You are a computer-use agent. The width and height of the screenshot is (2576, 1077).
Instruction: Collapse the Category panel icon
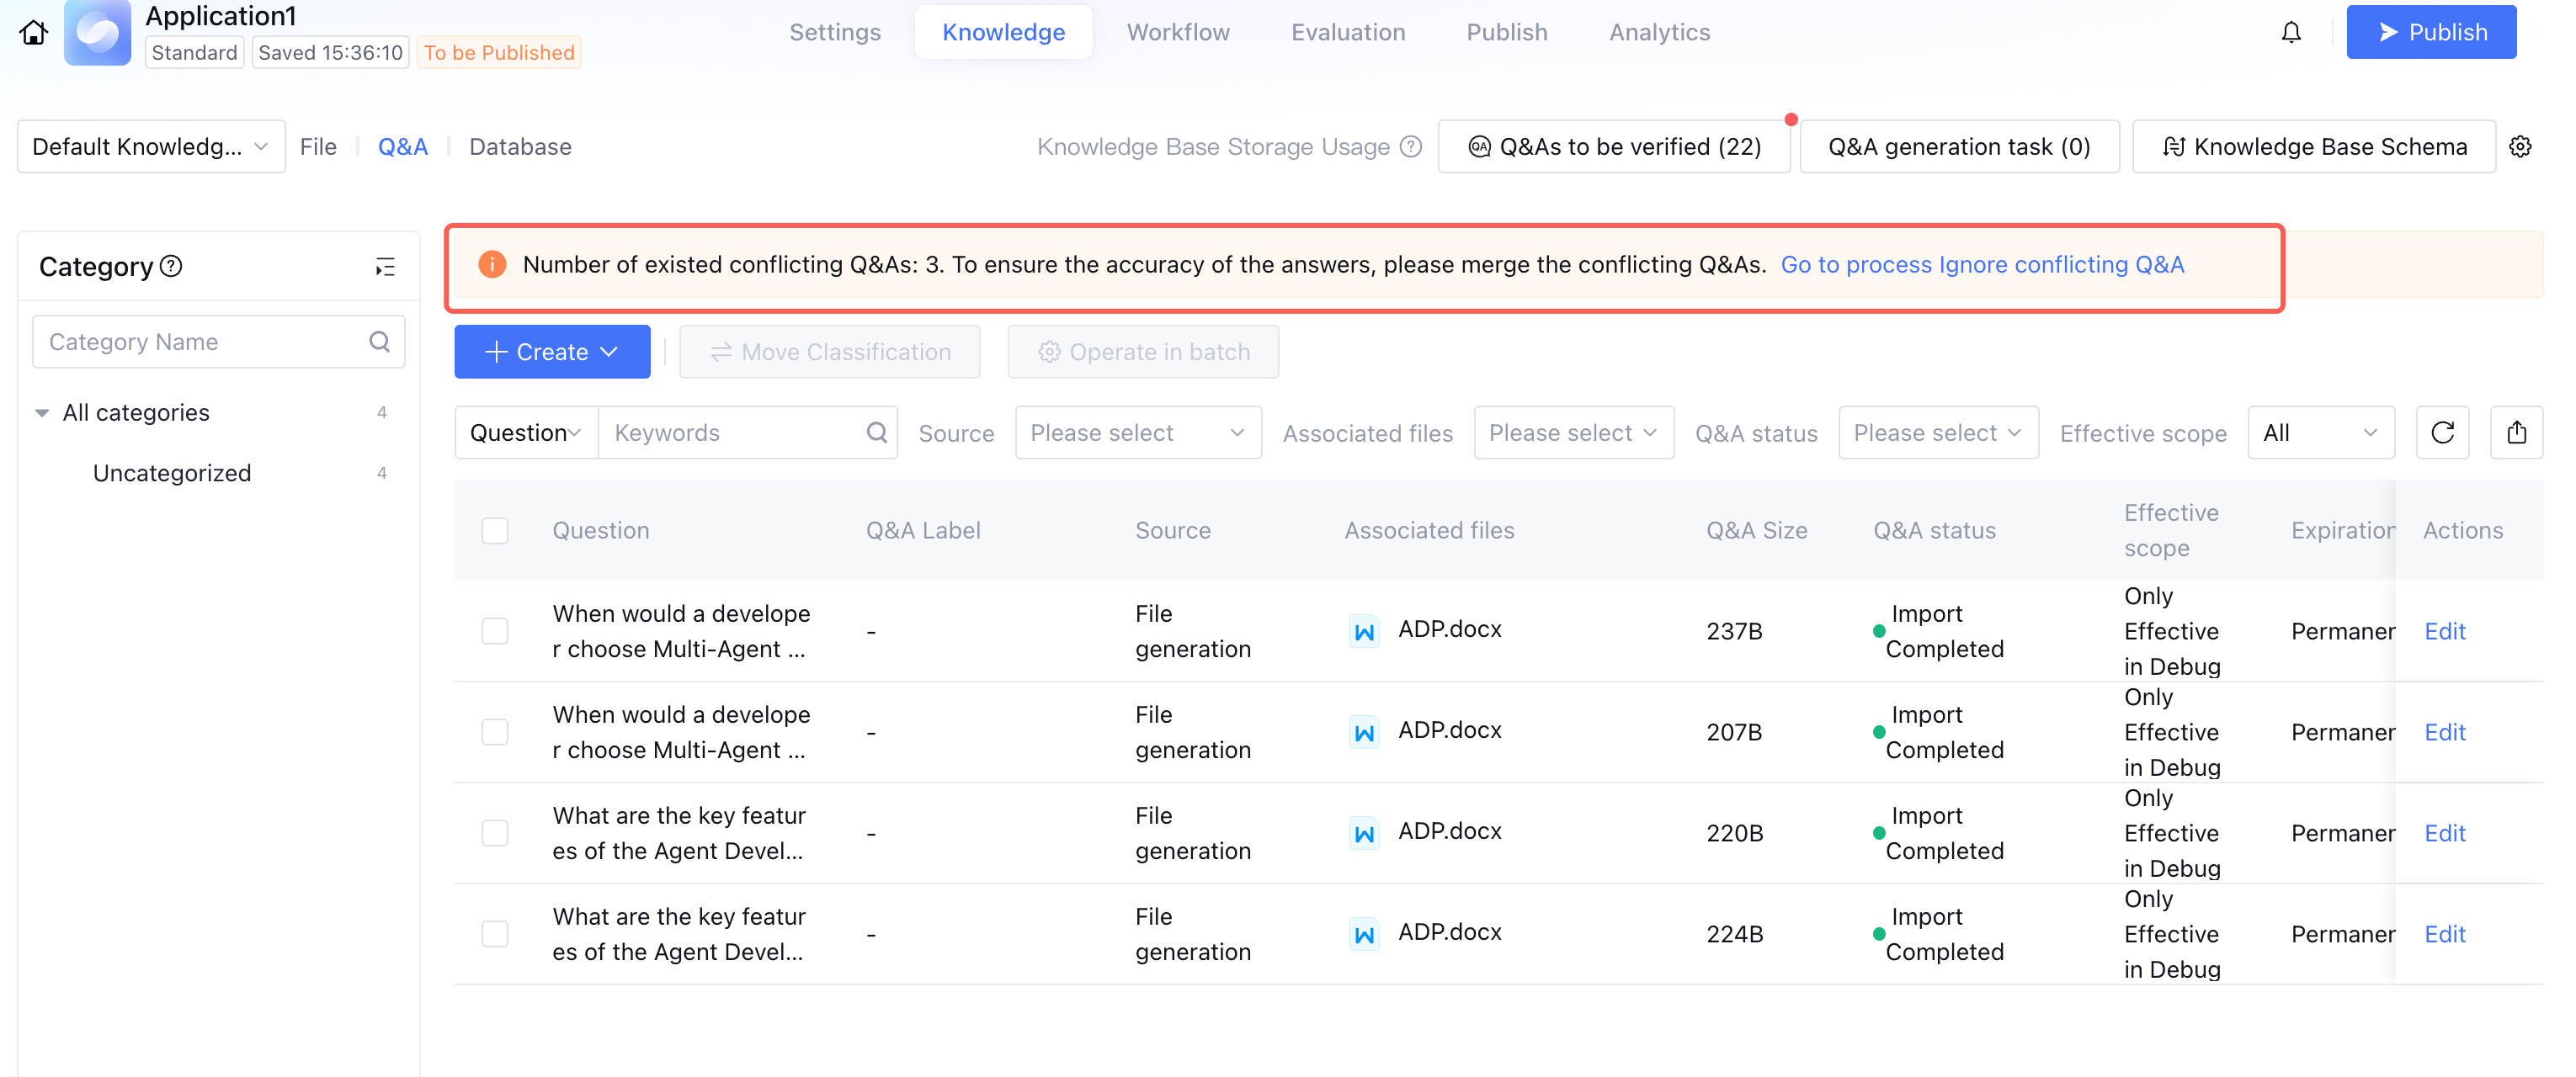pos(385,267)
